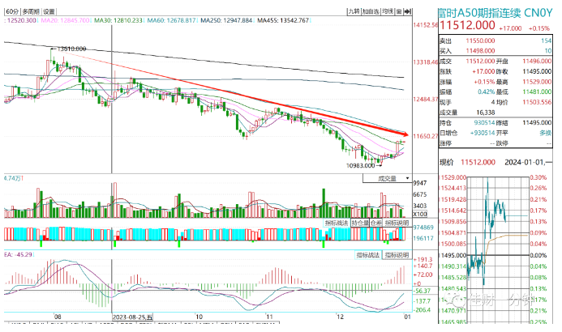Click the 4.74万 volume label
562x332 pixels.
[13, 178]
